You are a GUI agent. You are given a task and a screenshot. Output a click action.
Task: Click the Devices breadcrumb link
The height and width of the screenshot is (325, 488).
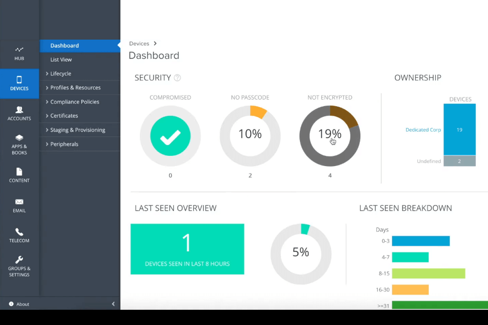(x=139, y=43)
